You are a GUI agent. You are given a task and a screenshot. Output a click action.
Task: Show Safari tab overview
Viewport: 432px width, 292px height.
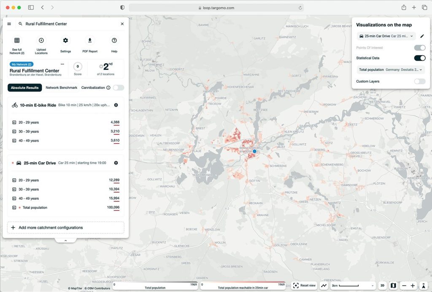424,8
